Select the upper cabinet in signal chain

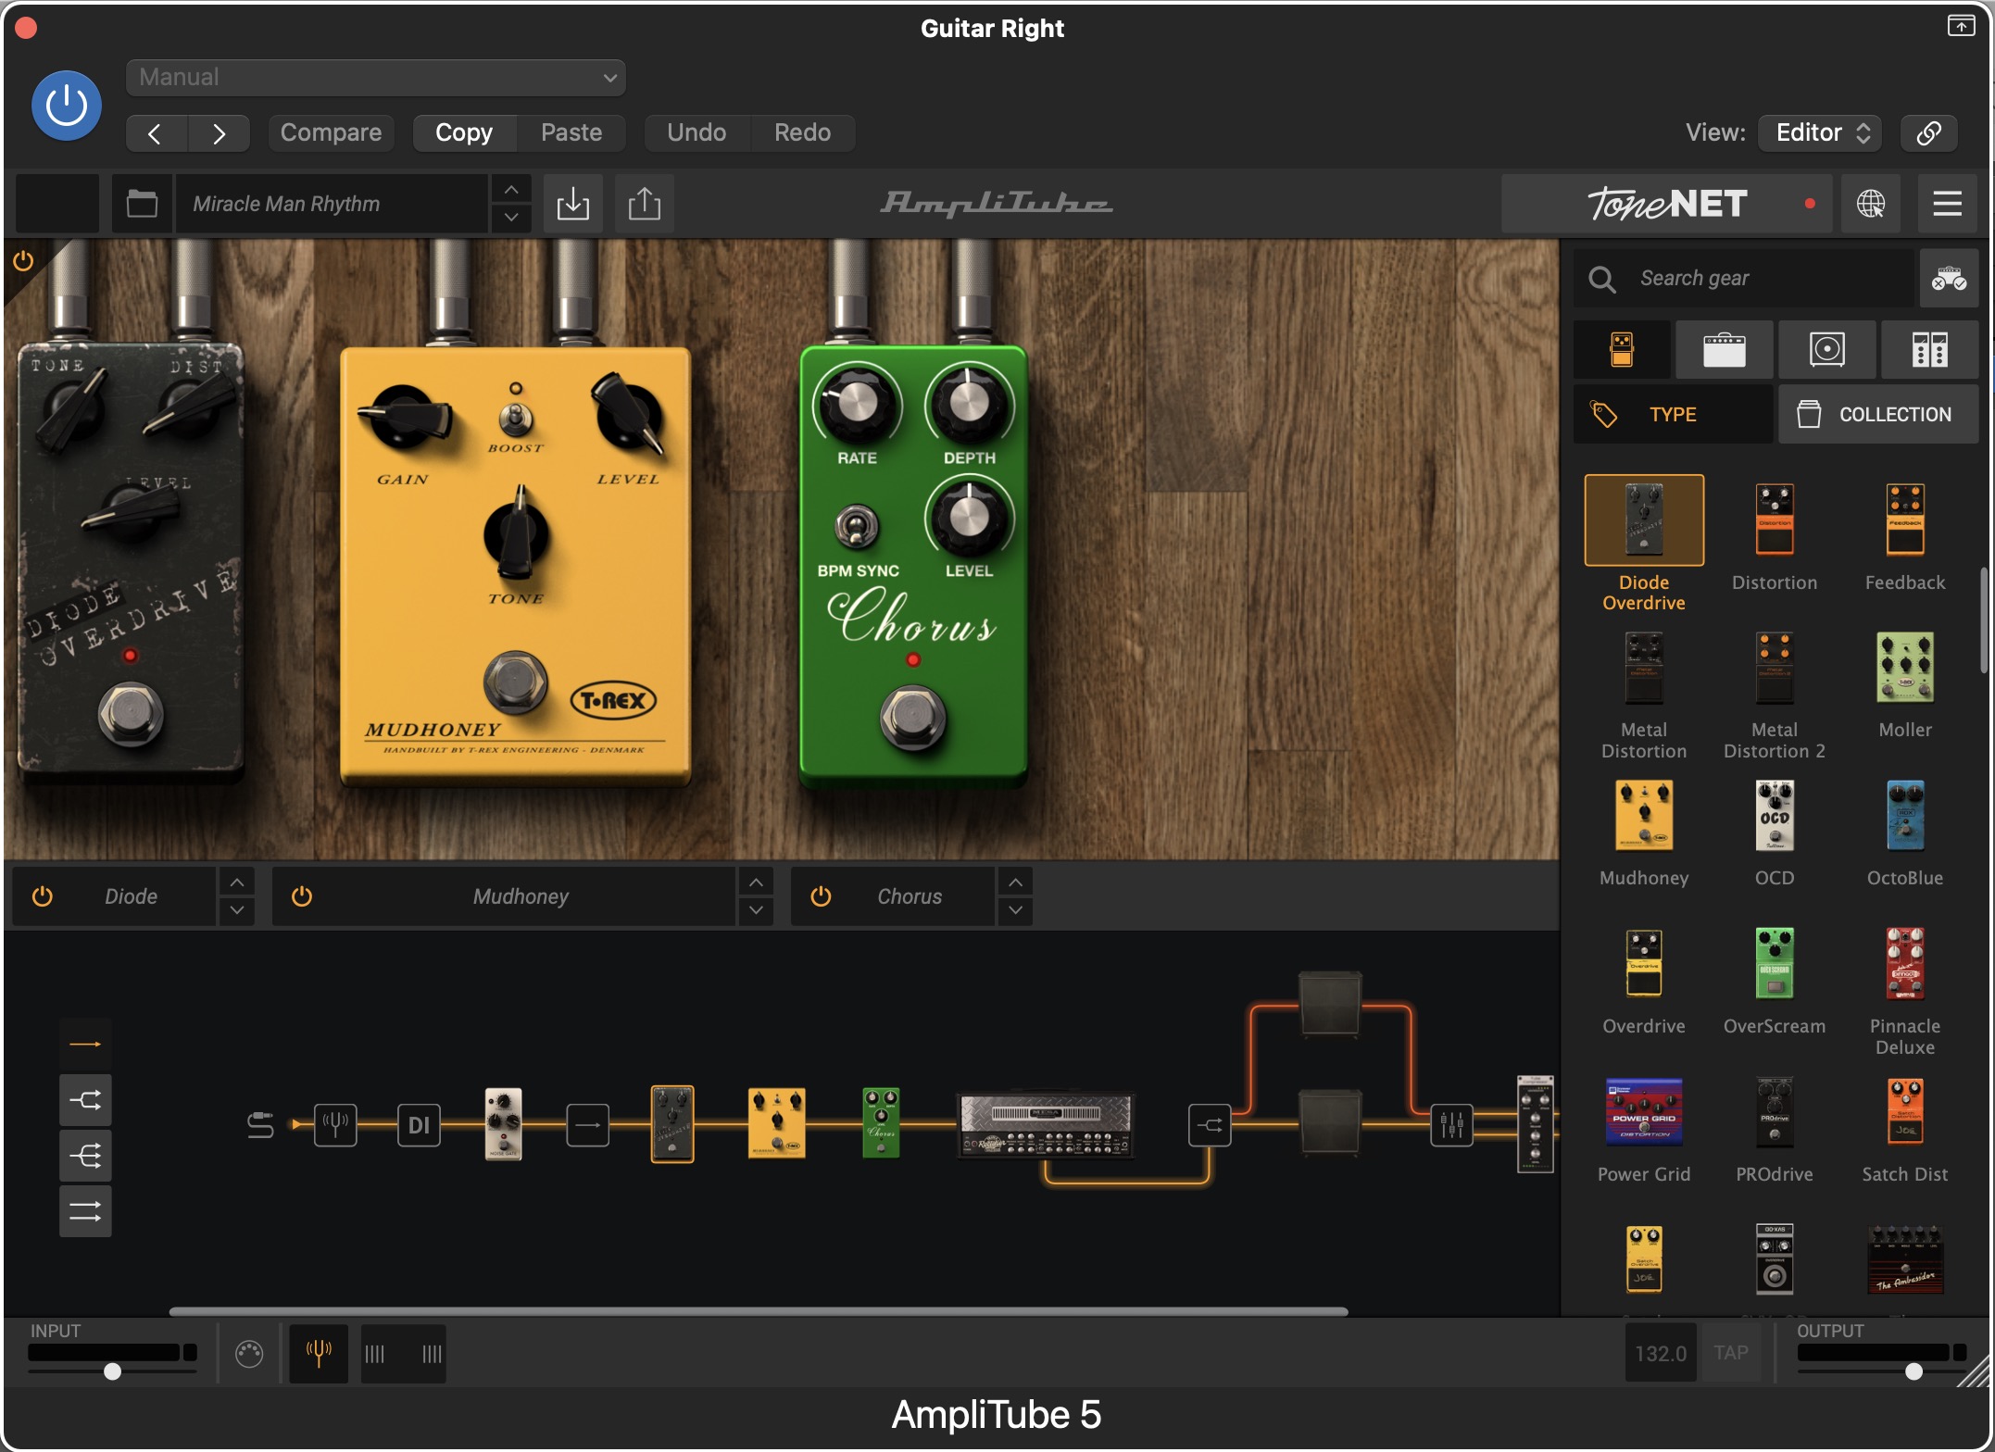click(1330, 1003)
